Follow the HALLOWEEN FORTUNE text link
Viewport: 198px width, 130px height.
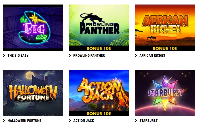[24, 121]
